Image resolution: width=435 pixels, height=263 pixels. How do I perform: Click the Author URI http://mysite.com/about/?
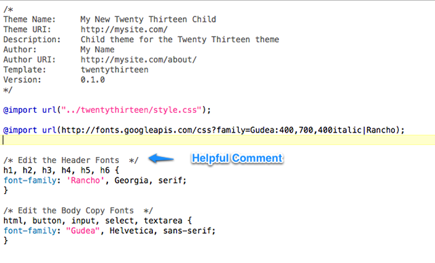[x=139, y=59]
